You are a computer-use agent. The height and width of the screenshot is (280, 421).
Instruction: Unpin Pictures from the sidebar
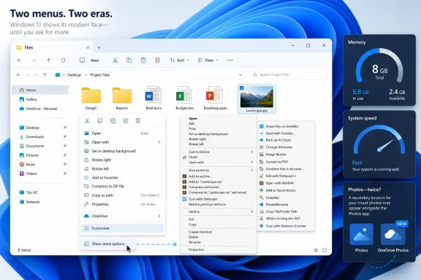point(65,155)
